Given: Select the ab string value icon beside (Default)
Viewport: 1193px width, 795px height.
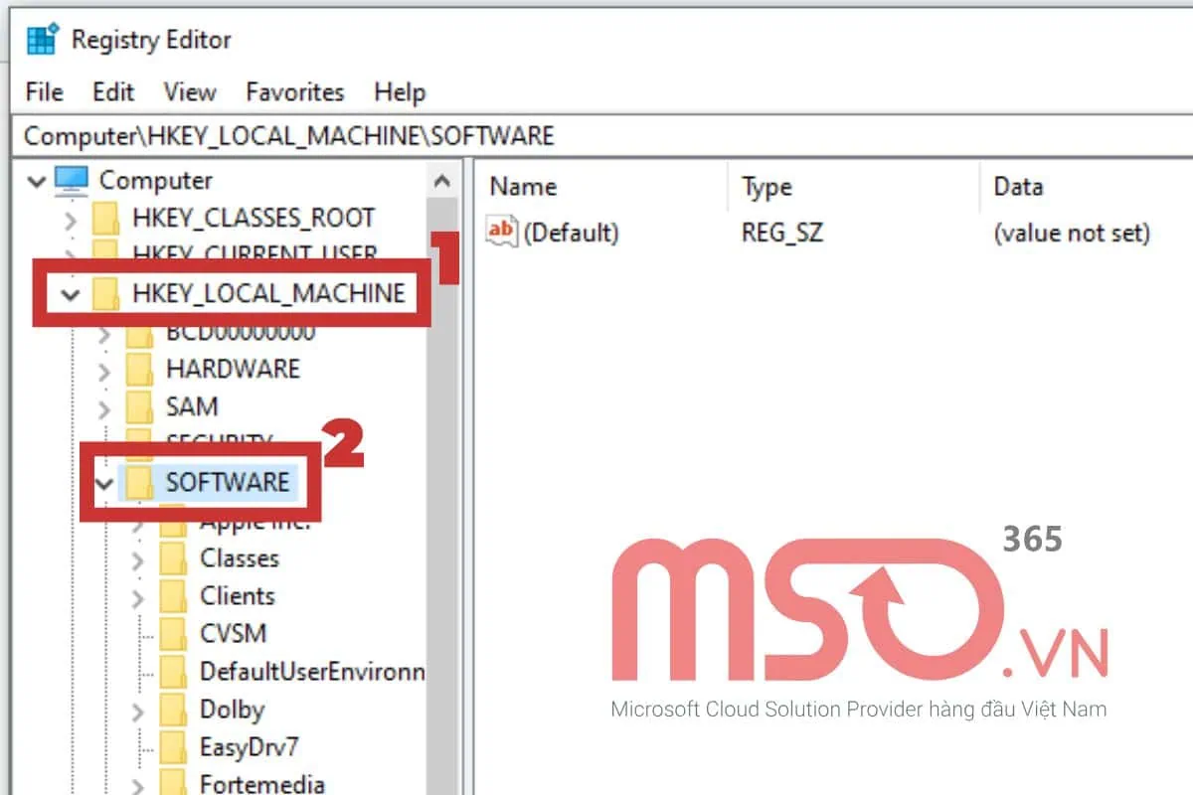Looking at the screenshot, I should 501,232.
